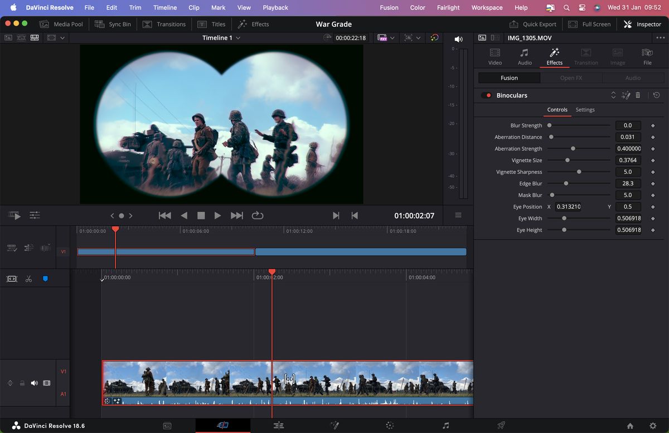This screenshot has height=433, width=669.
Task: Click the Eye Position X value field
Action: (569, 206)
